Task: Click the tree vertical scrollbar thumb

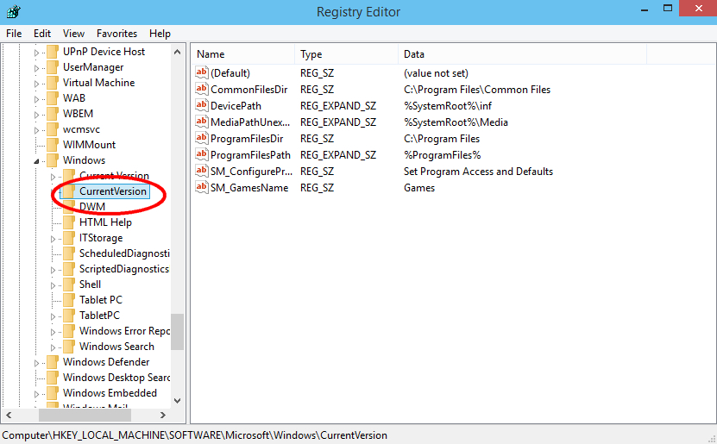Action: (178, 332)
